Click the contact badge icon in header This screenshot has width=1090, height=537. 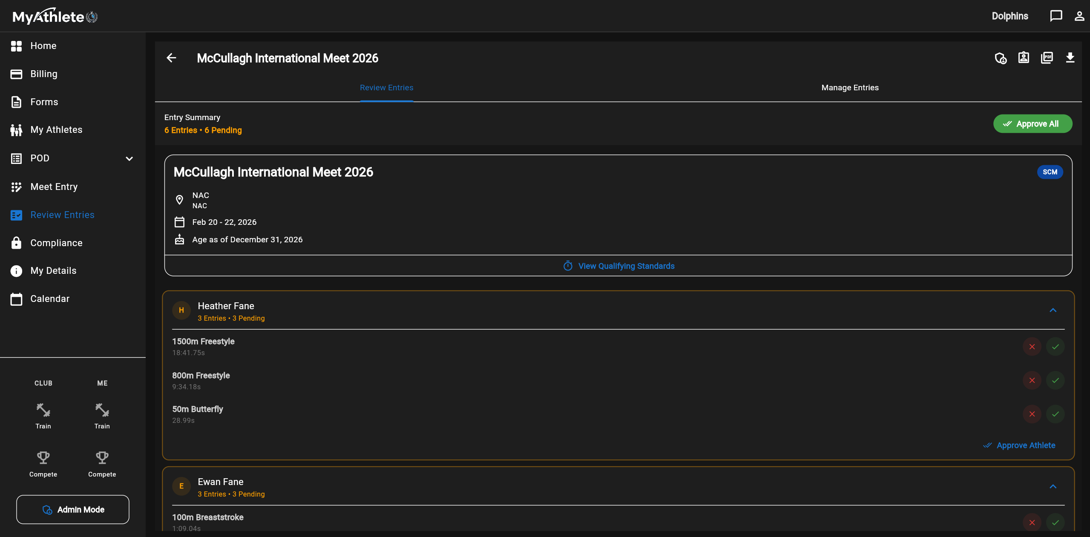coord(1024,58)
